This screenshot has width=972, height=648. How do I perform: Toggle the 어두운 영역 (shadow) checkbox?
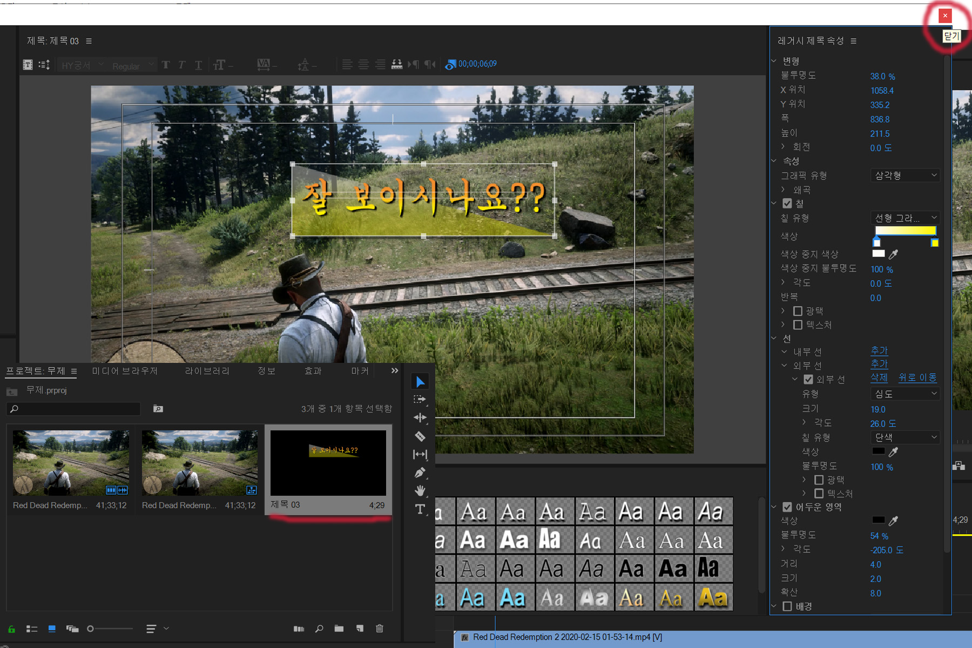pyautogui.click(x=787, y=507)
